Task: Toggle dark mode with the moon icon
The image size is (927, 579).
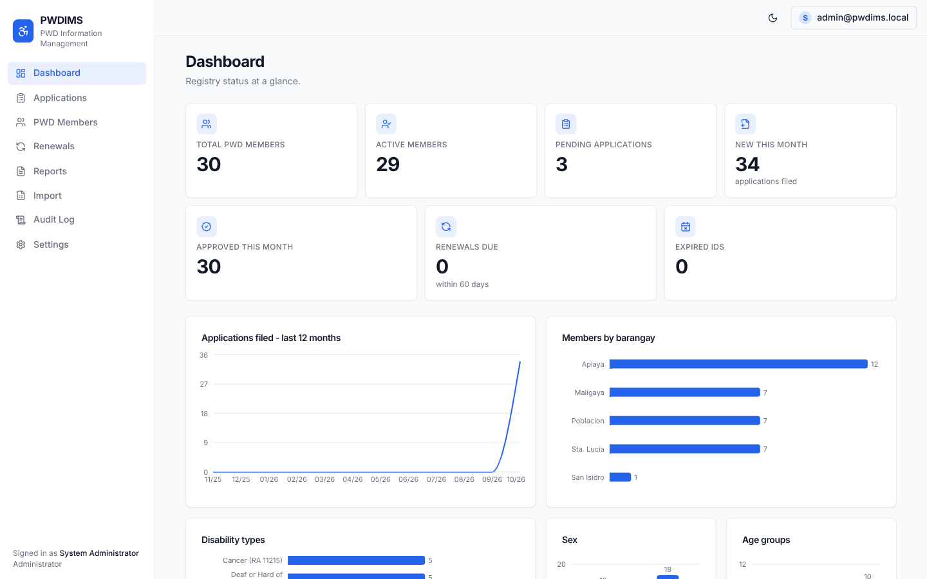Action: point(772,18)
